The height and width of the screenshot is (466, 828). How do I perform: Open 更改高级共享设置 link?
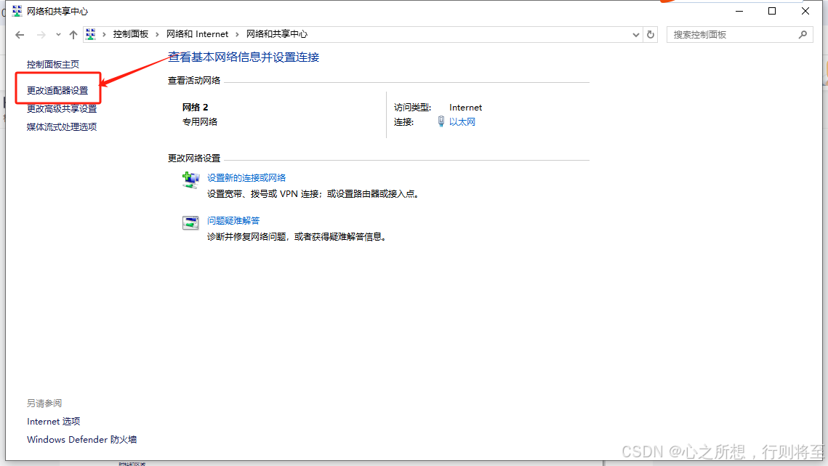click(62, 109)
